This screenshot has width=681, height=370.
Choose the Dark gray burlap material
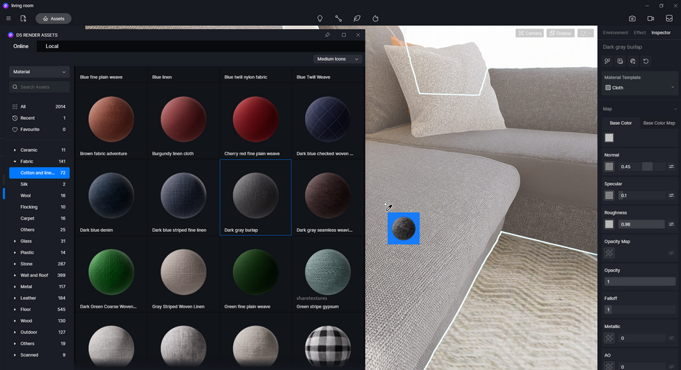click(255, 197)
